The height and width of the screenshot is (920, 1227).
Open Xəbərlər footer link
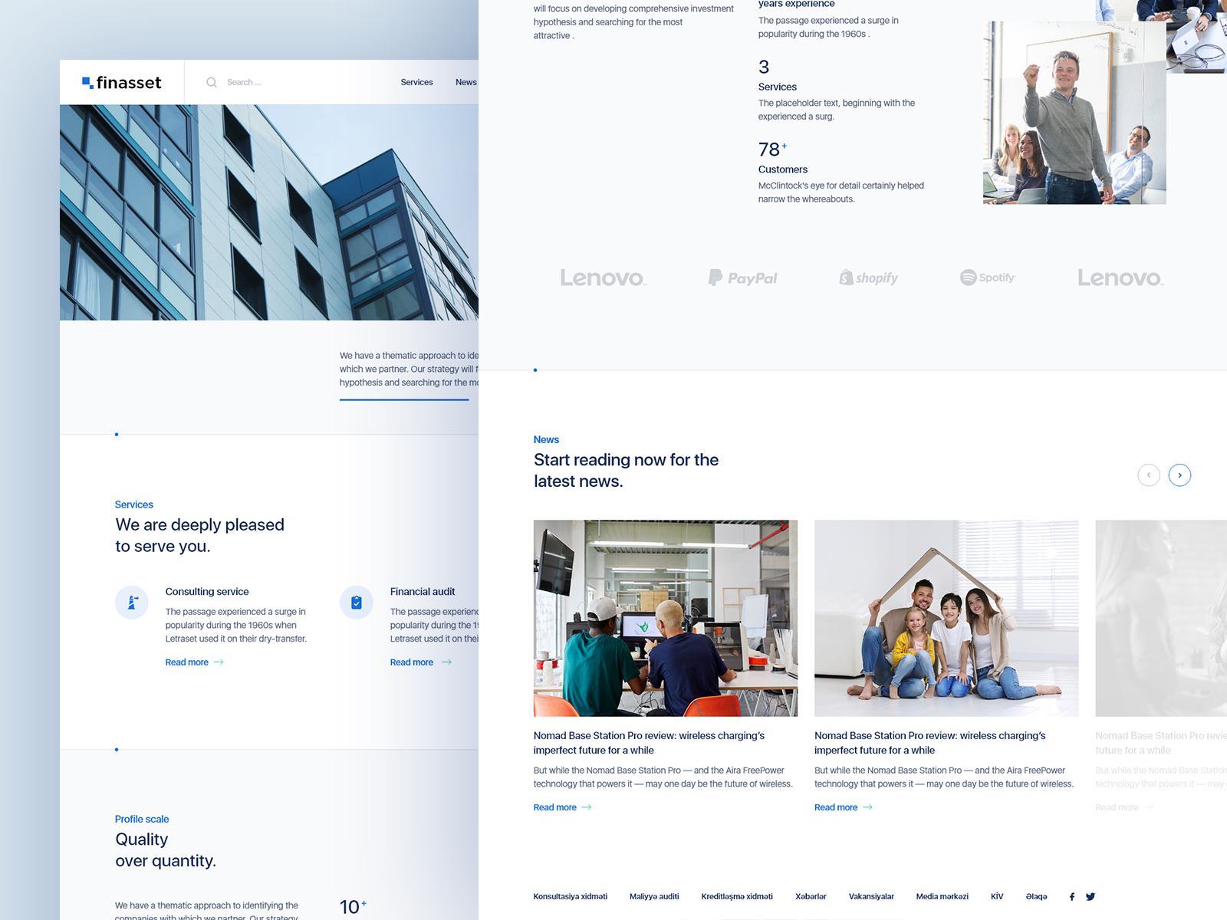[x=811, y=896]
